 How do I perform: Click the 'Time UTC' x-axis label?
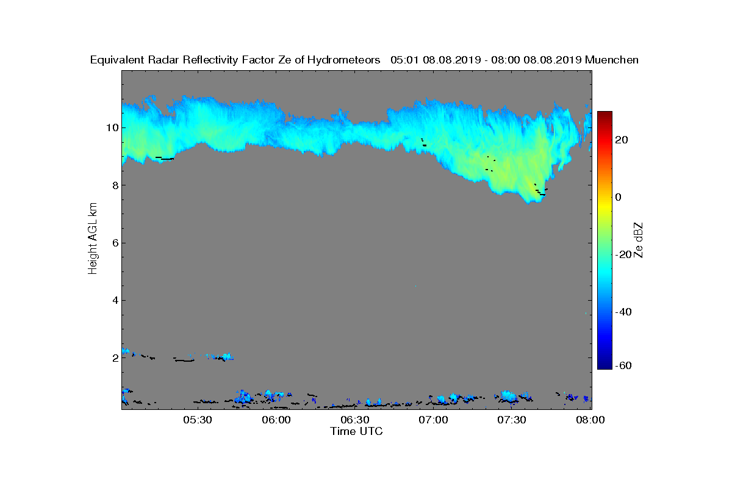pos(357,431)
